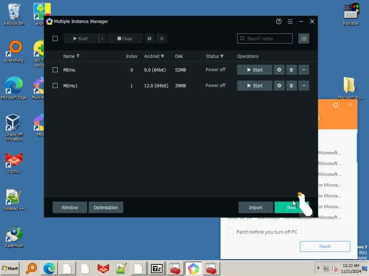The image size is (369, 276).
Task: Open the Microsoft Edge desktop shortcut
Action: (x=14, y=88)
